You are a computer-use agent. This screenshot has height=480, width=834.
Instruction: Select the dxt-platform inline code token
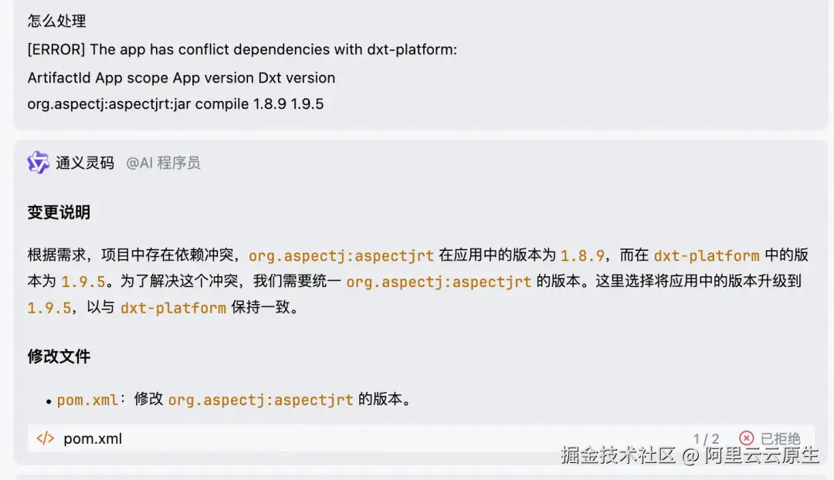coord(706,255)
